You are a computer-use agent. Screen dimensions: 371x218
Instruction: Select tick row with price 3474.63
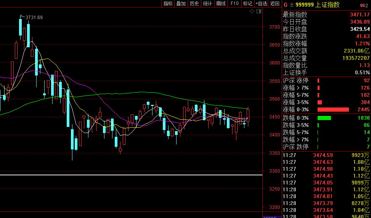(x=326, y=162)
